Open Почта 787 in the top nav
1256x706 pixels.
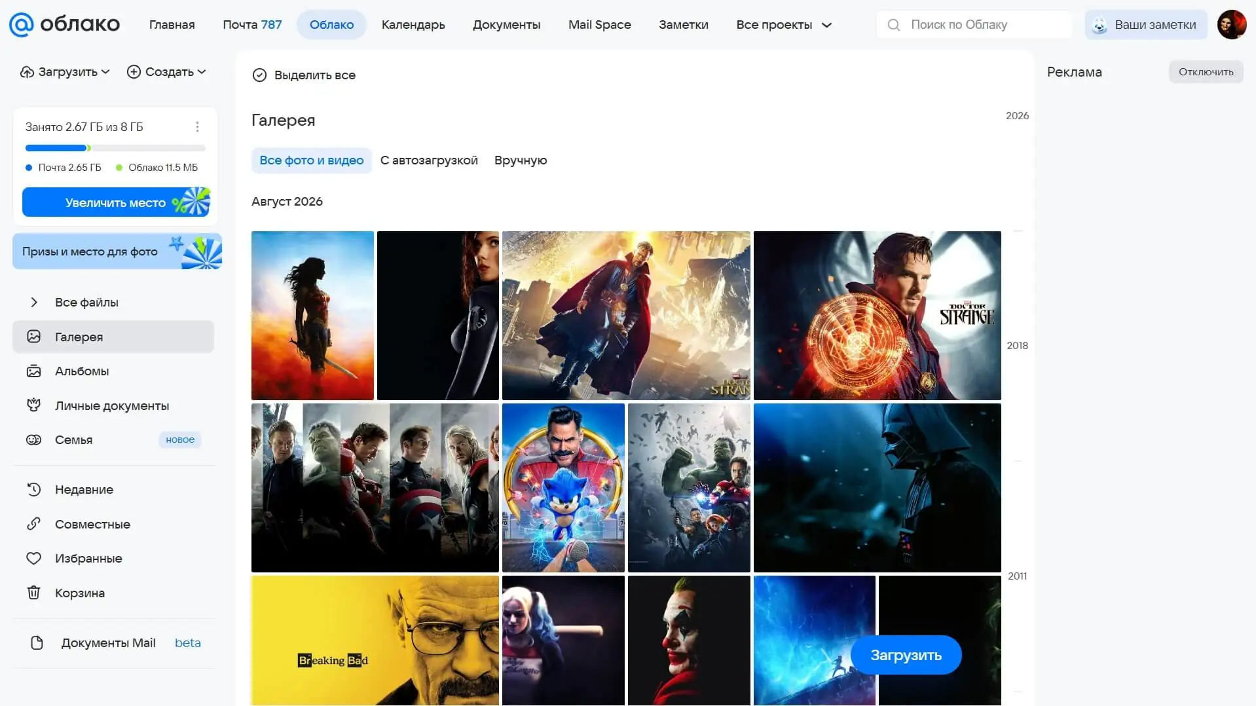tap(252, 25)
